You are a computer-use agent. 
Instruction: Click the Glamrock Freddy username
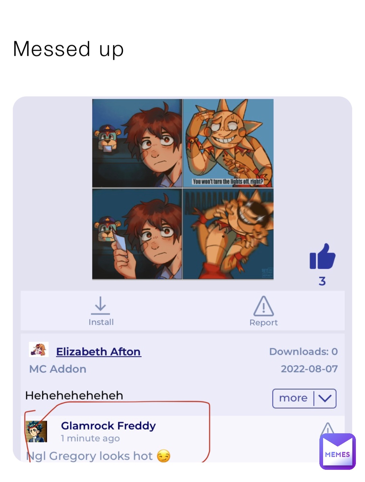click(108, 426)
